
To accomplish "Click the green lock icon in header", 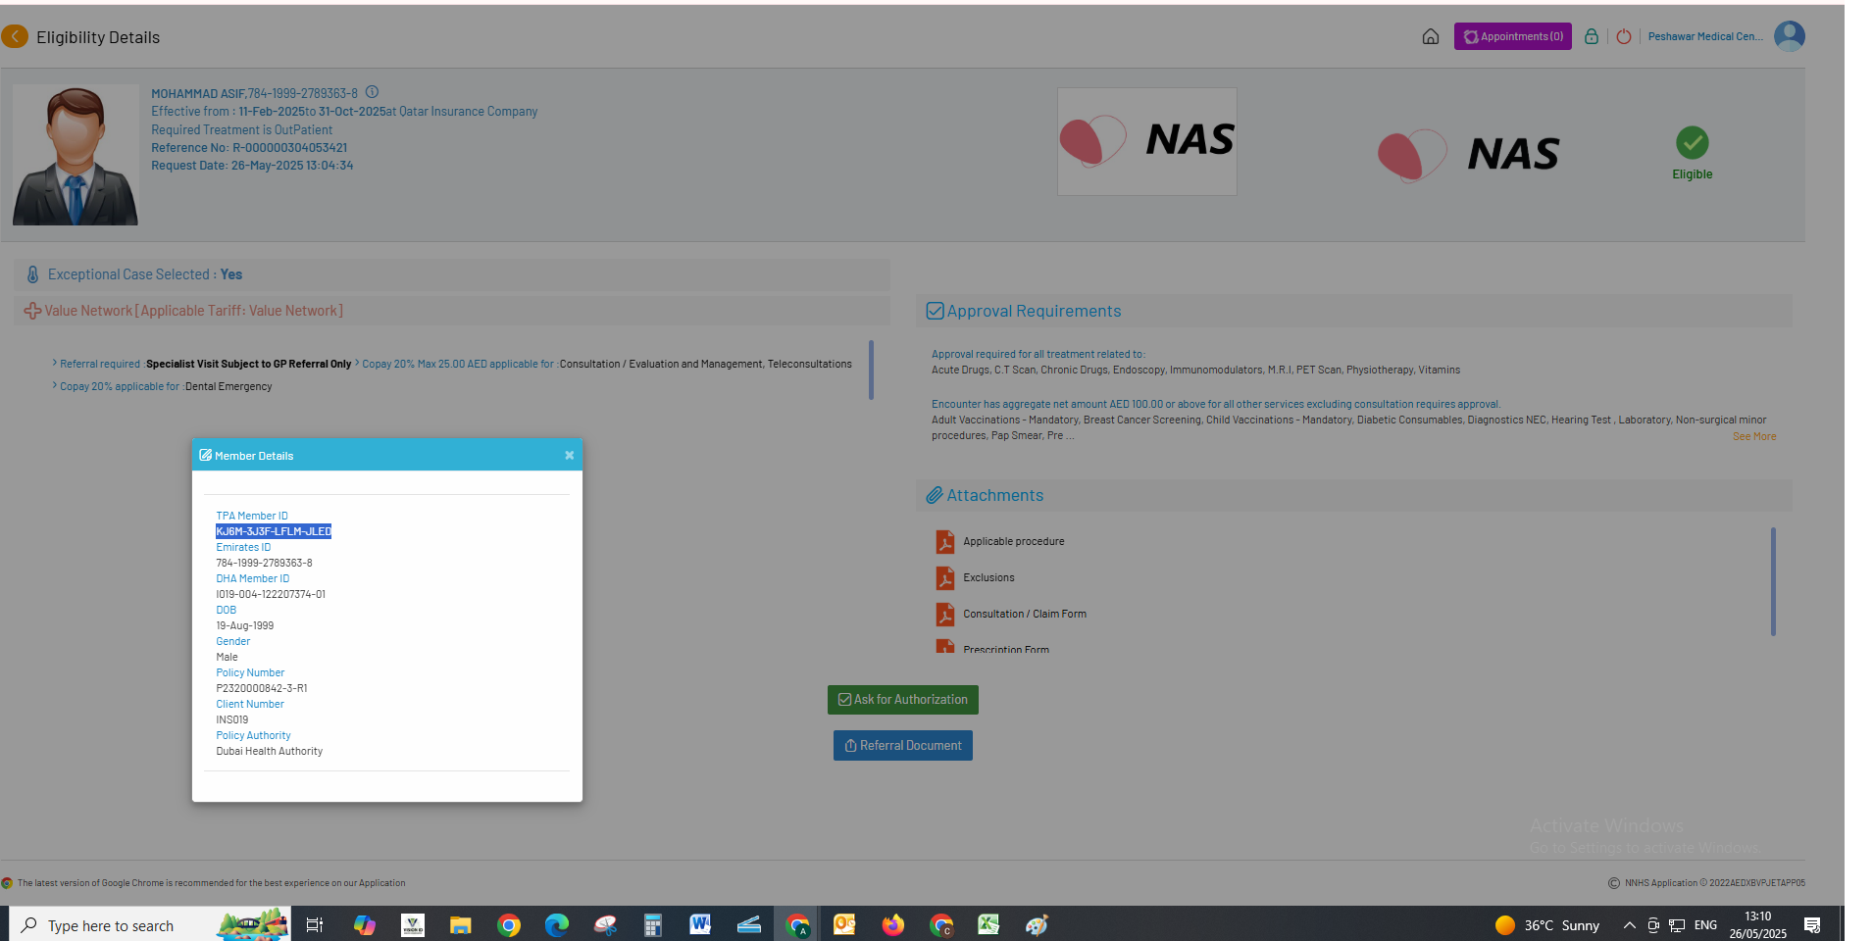I will tap(1592, 36).
